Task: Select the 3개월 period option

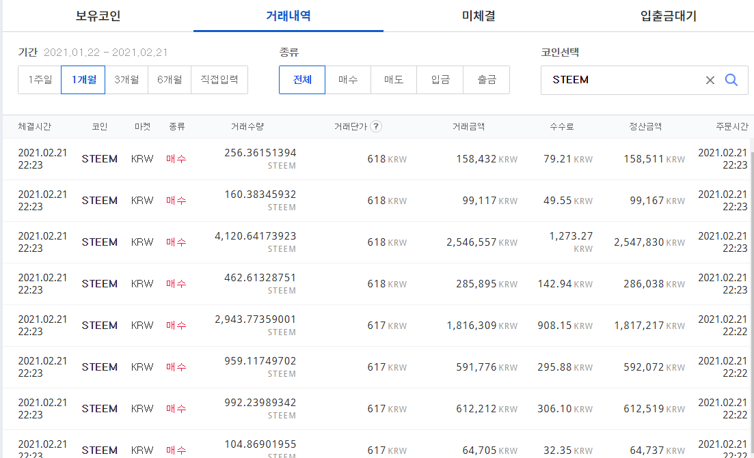Action: pos(126,80)
